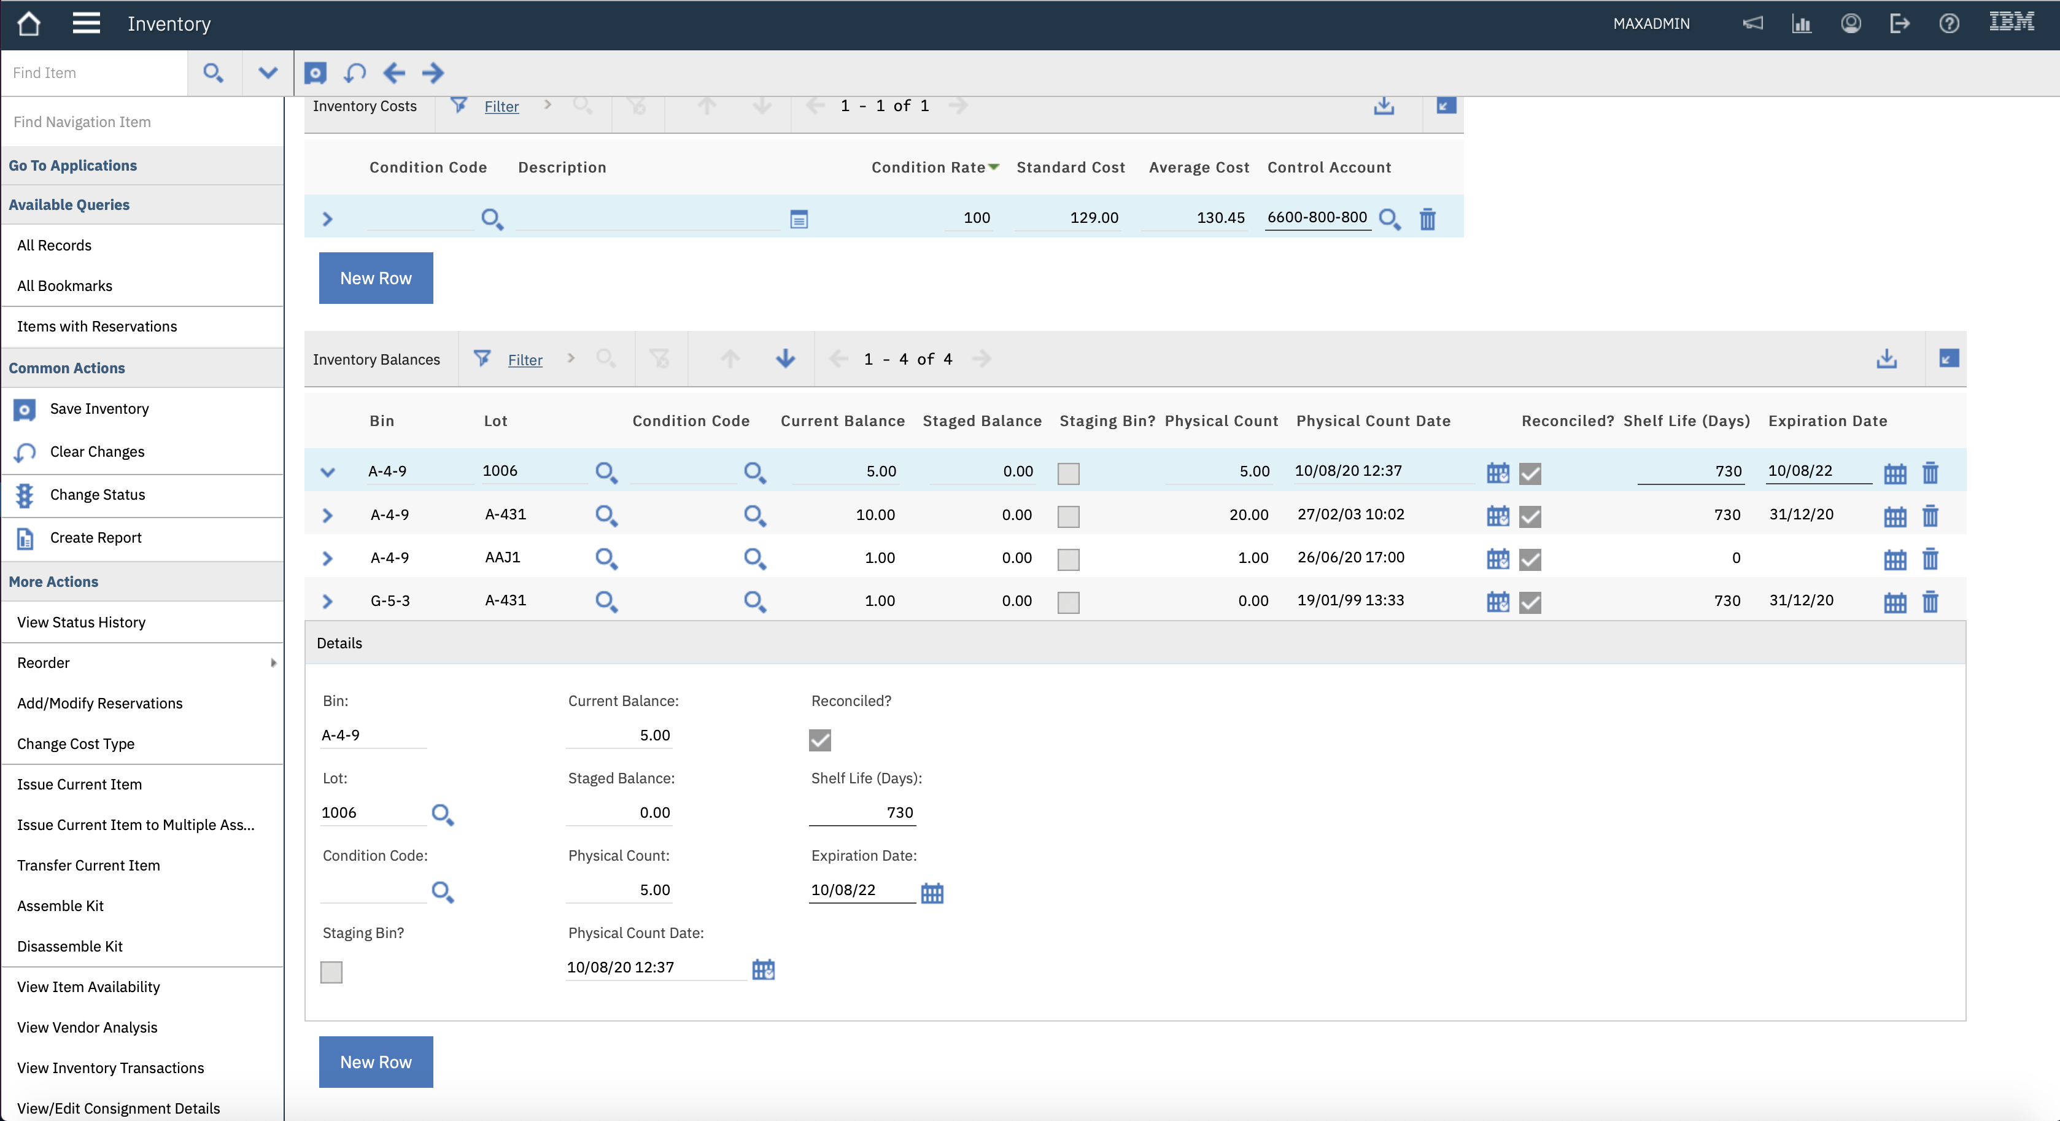The image size is (2060, 1121).
Task: Delete the G-5-3 inventory balance row
Action: [x=1930, y=602]
